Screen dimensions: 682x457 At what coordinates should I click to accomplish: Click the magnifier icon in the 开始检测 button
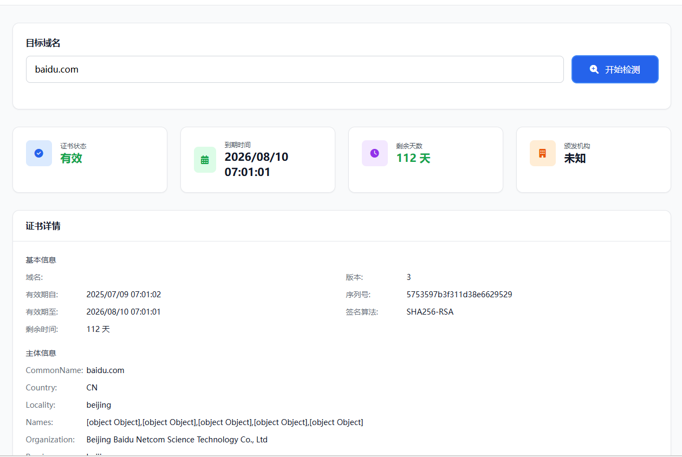tap(594, 69)
